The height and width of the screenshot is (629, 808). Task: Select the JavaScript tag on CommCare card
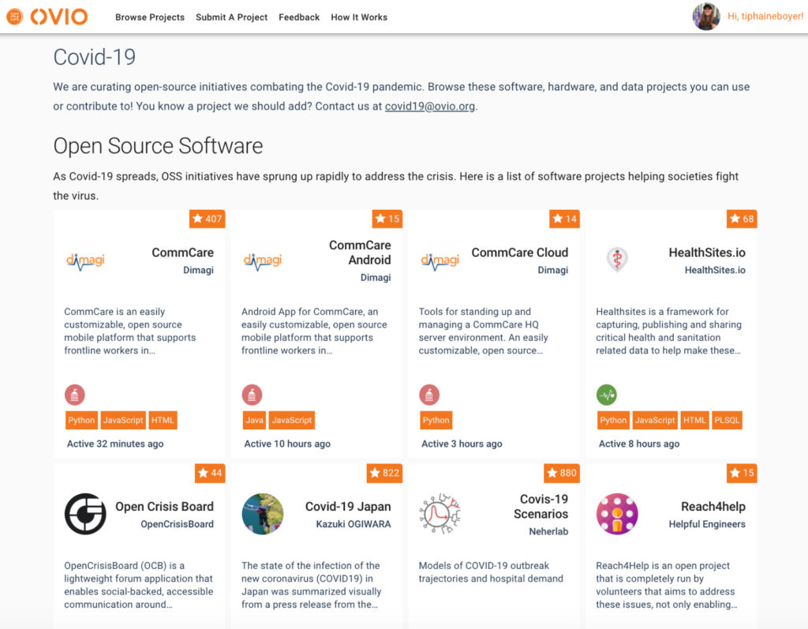point(123,420)
